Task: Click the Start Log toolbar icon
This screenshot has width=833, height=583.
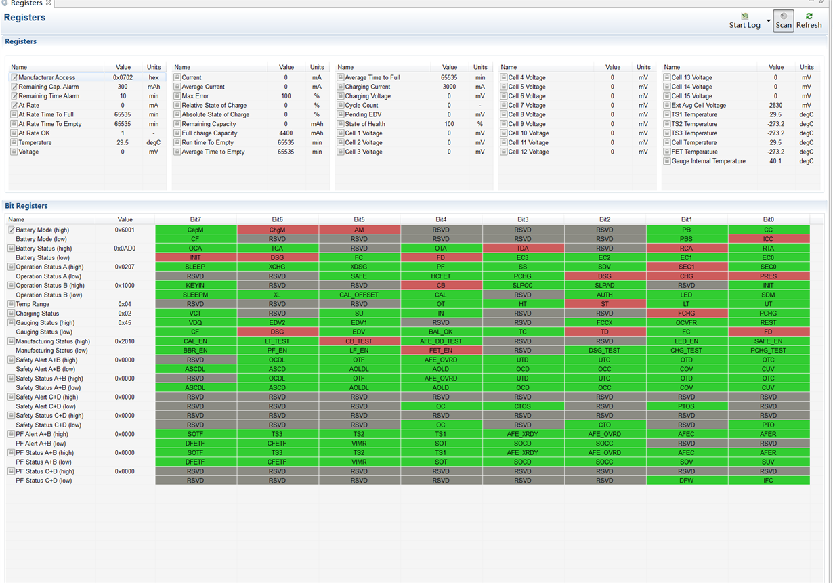Action: (745, 16)
